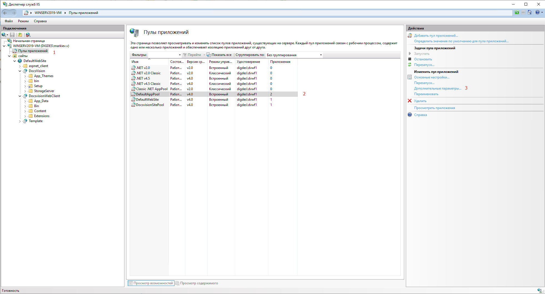The image size is (545, 294).
Task: Sort by the Имя column header
Action: [149, 62]
